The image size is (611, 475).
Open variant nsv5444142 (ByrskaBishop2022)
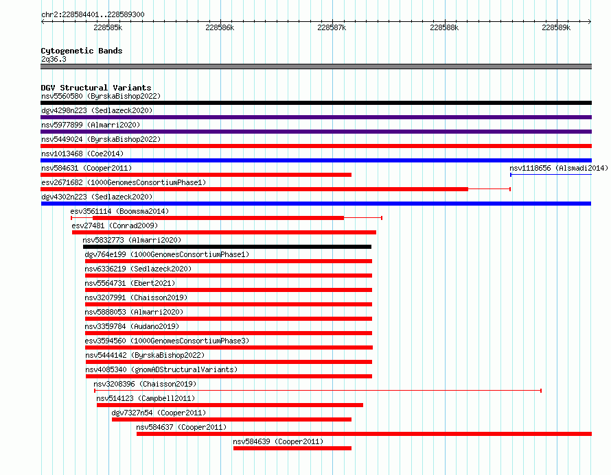145,355
